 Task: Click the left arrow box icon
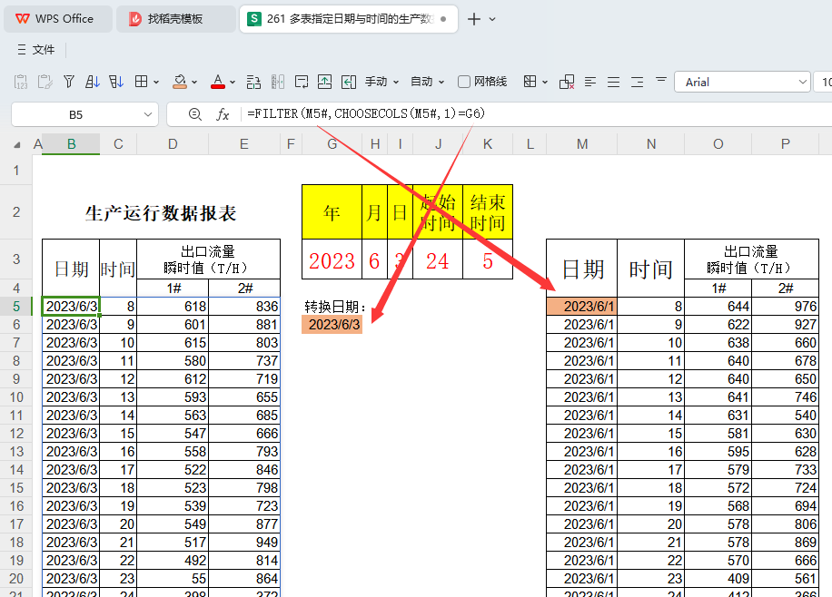coord(349,82)
